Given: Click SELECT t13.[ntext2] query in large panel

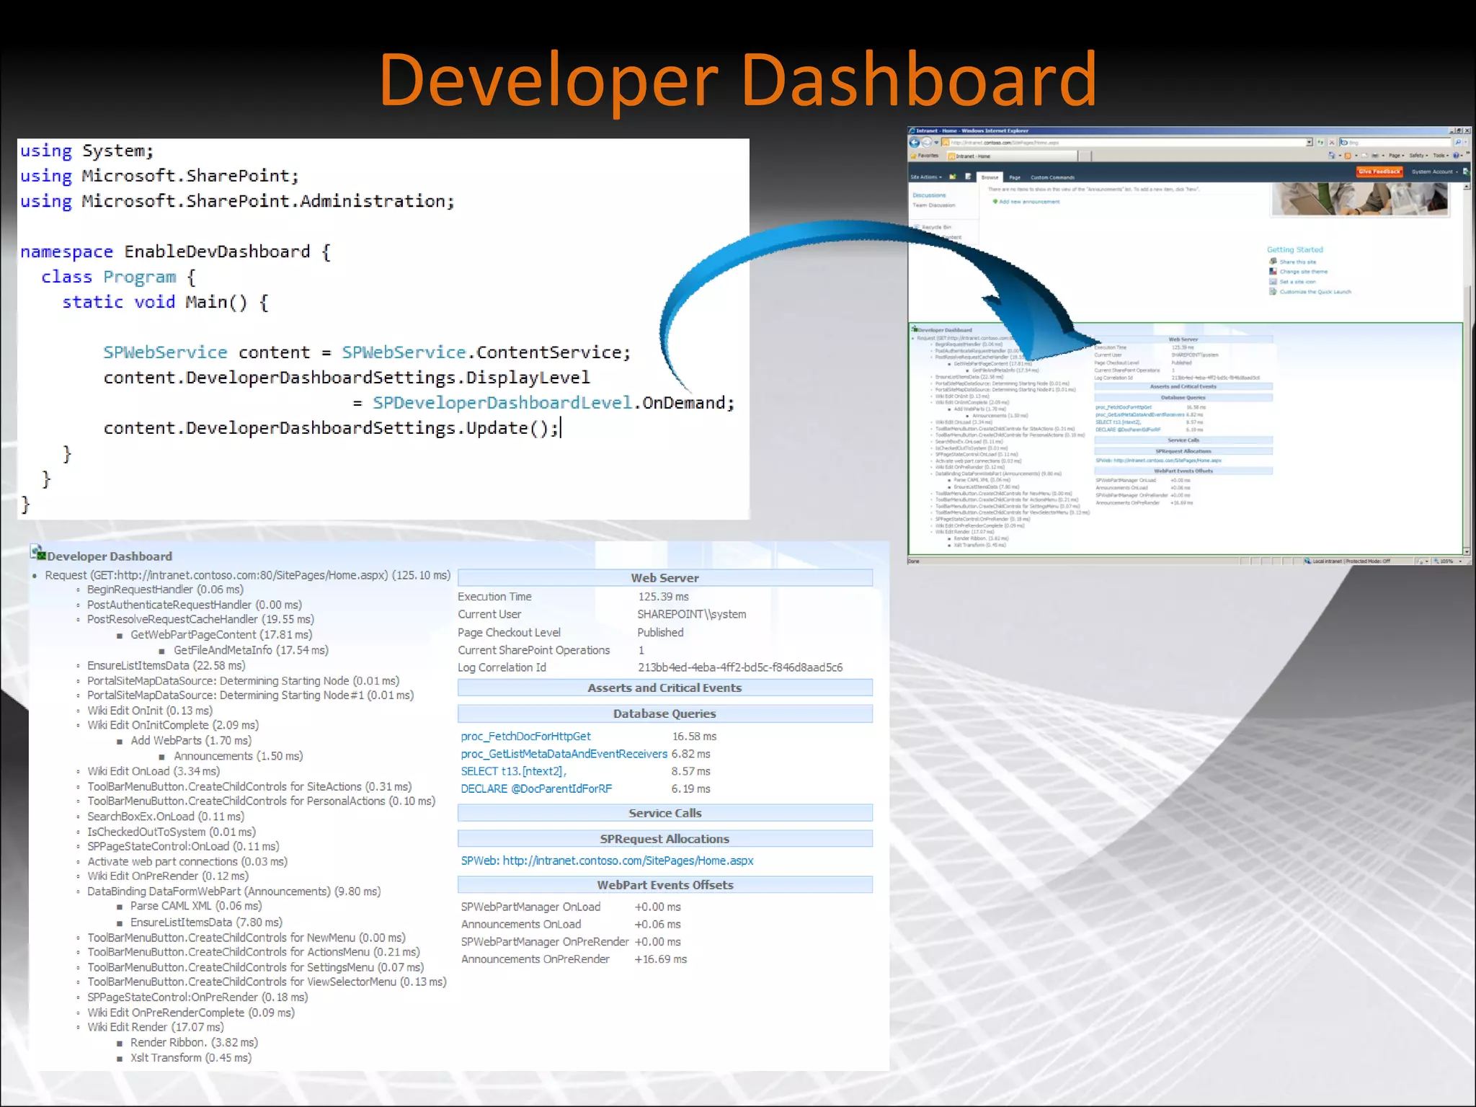Looking at the screenshot, I should tap(513, 771).
